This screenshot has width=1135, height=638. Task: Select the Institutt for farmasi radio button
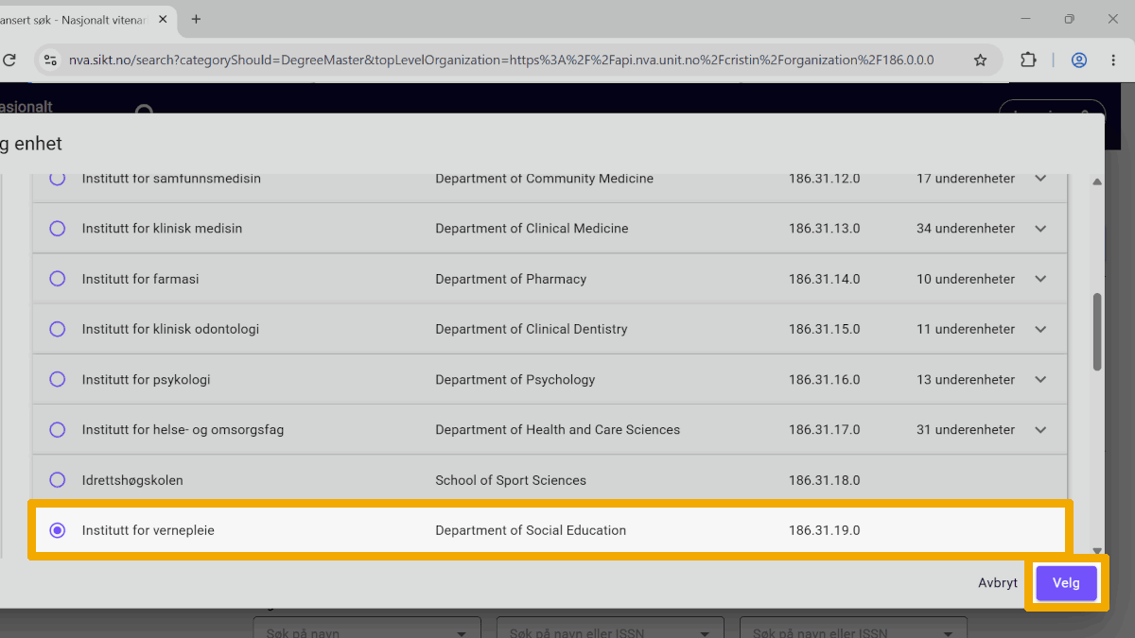[58, 279]
